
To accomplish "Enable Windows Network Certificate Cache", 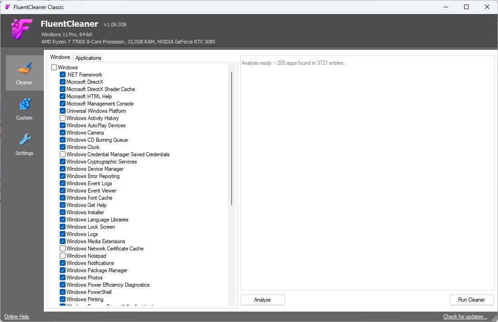I will [62, 249].
